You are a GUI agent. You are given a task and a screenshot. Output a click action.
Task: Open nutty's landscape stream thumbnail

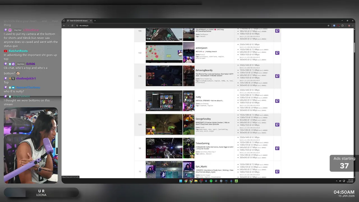coord(164,101)
